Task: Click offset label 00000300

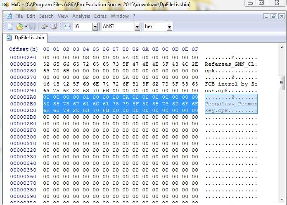Action: [x=23, y=137]
